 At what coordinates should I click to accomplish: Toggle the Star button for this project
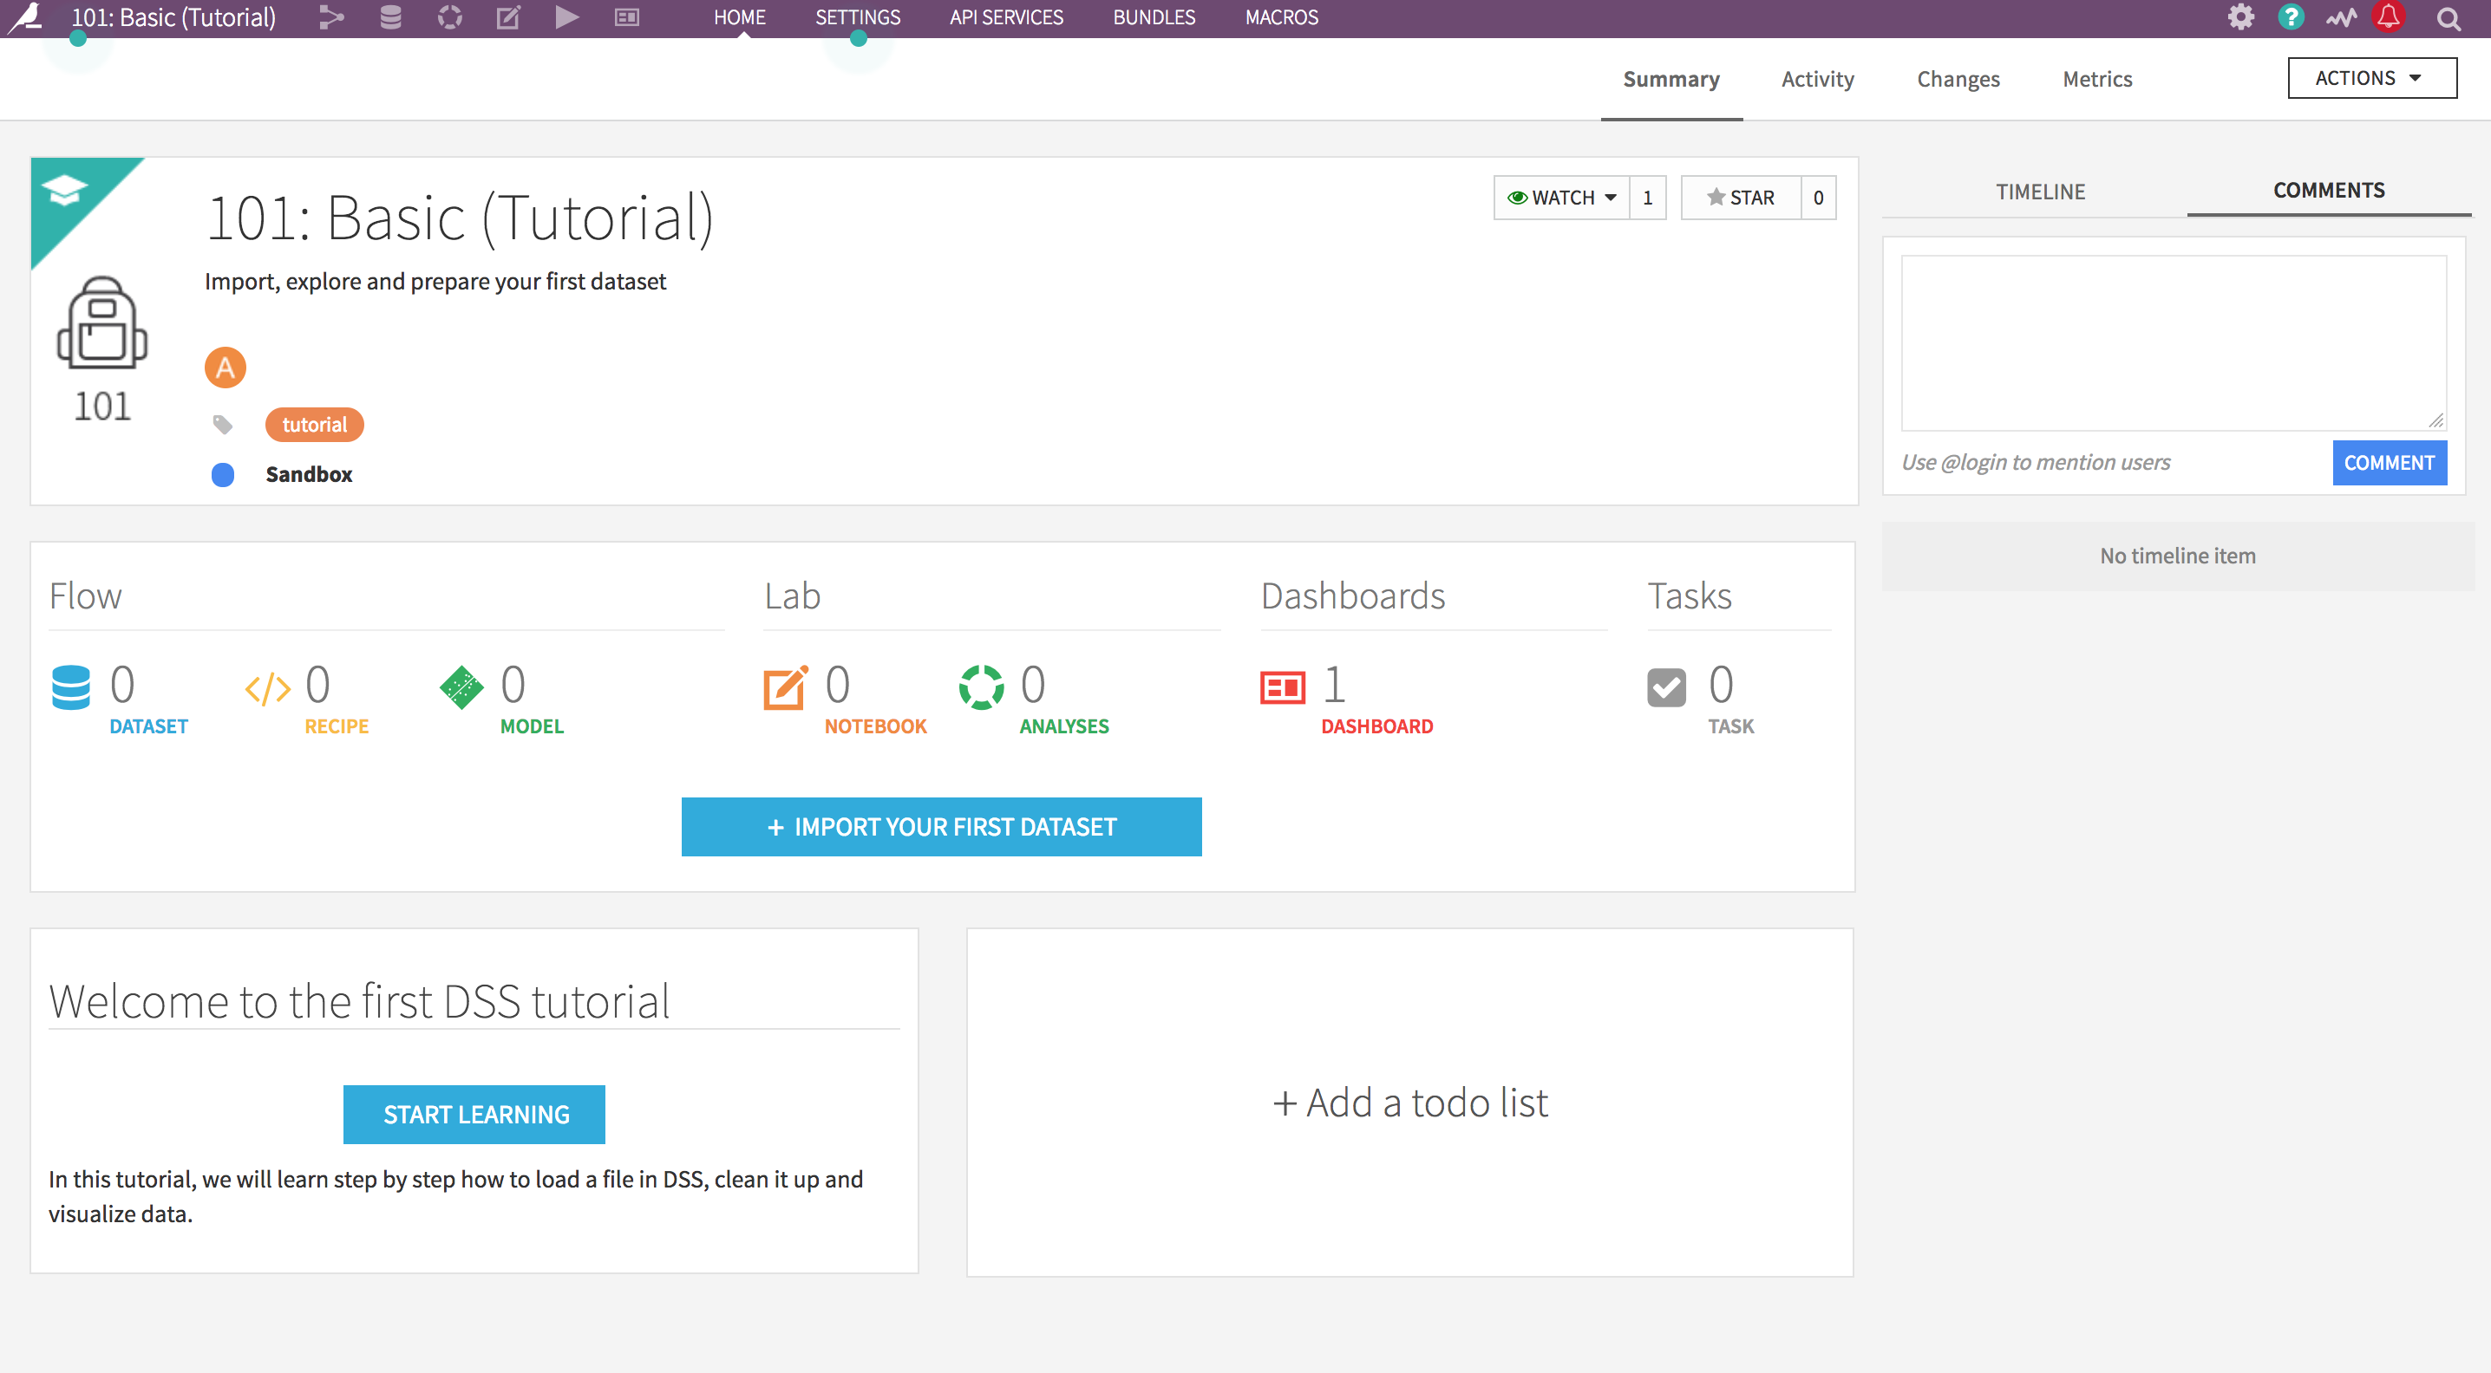click(x=1741, y=197)
